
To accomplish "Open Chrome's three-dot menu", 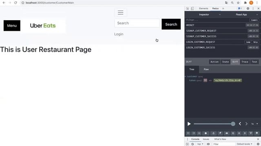I will point(257,3).
